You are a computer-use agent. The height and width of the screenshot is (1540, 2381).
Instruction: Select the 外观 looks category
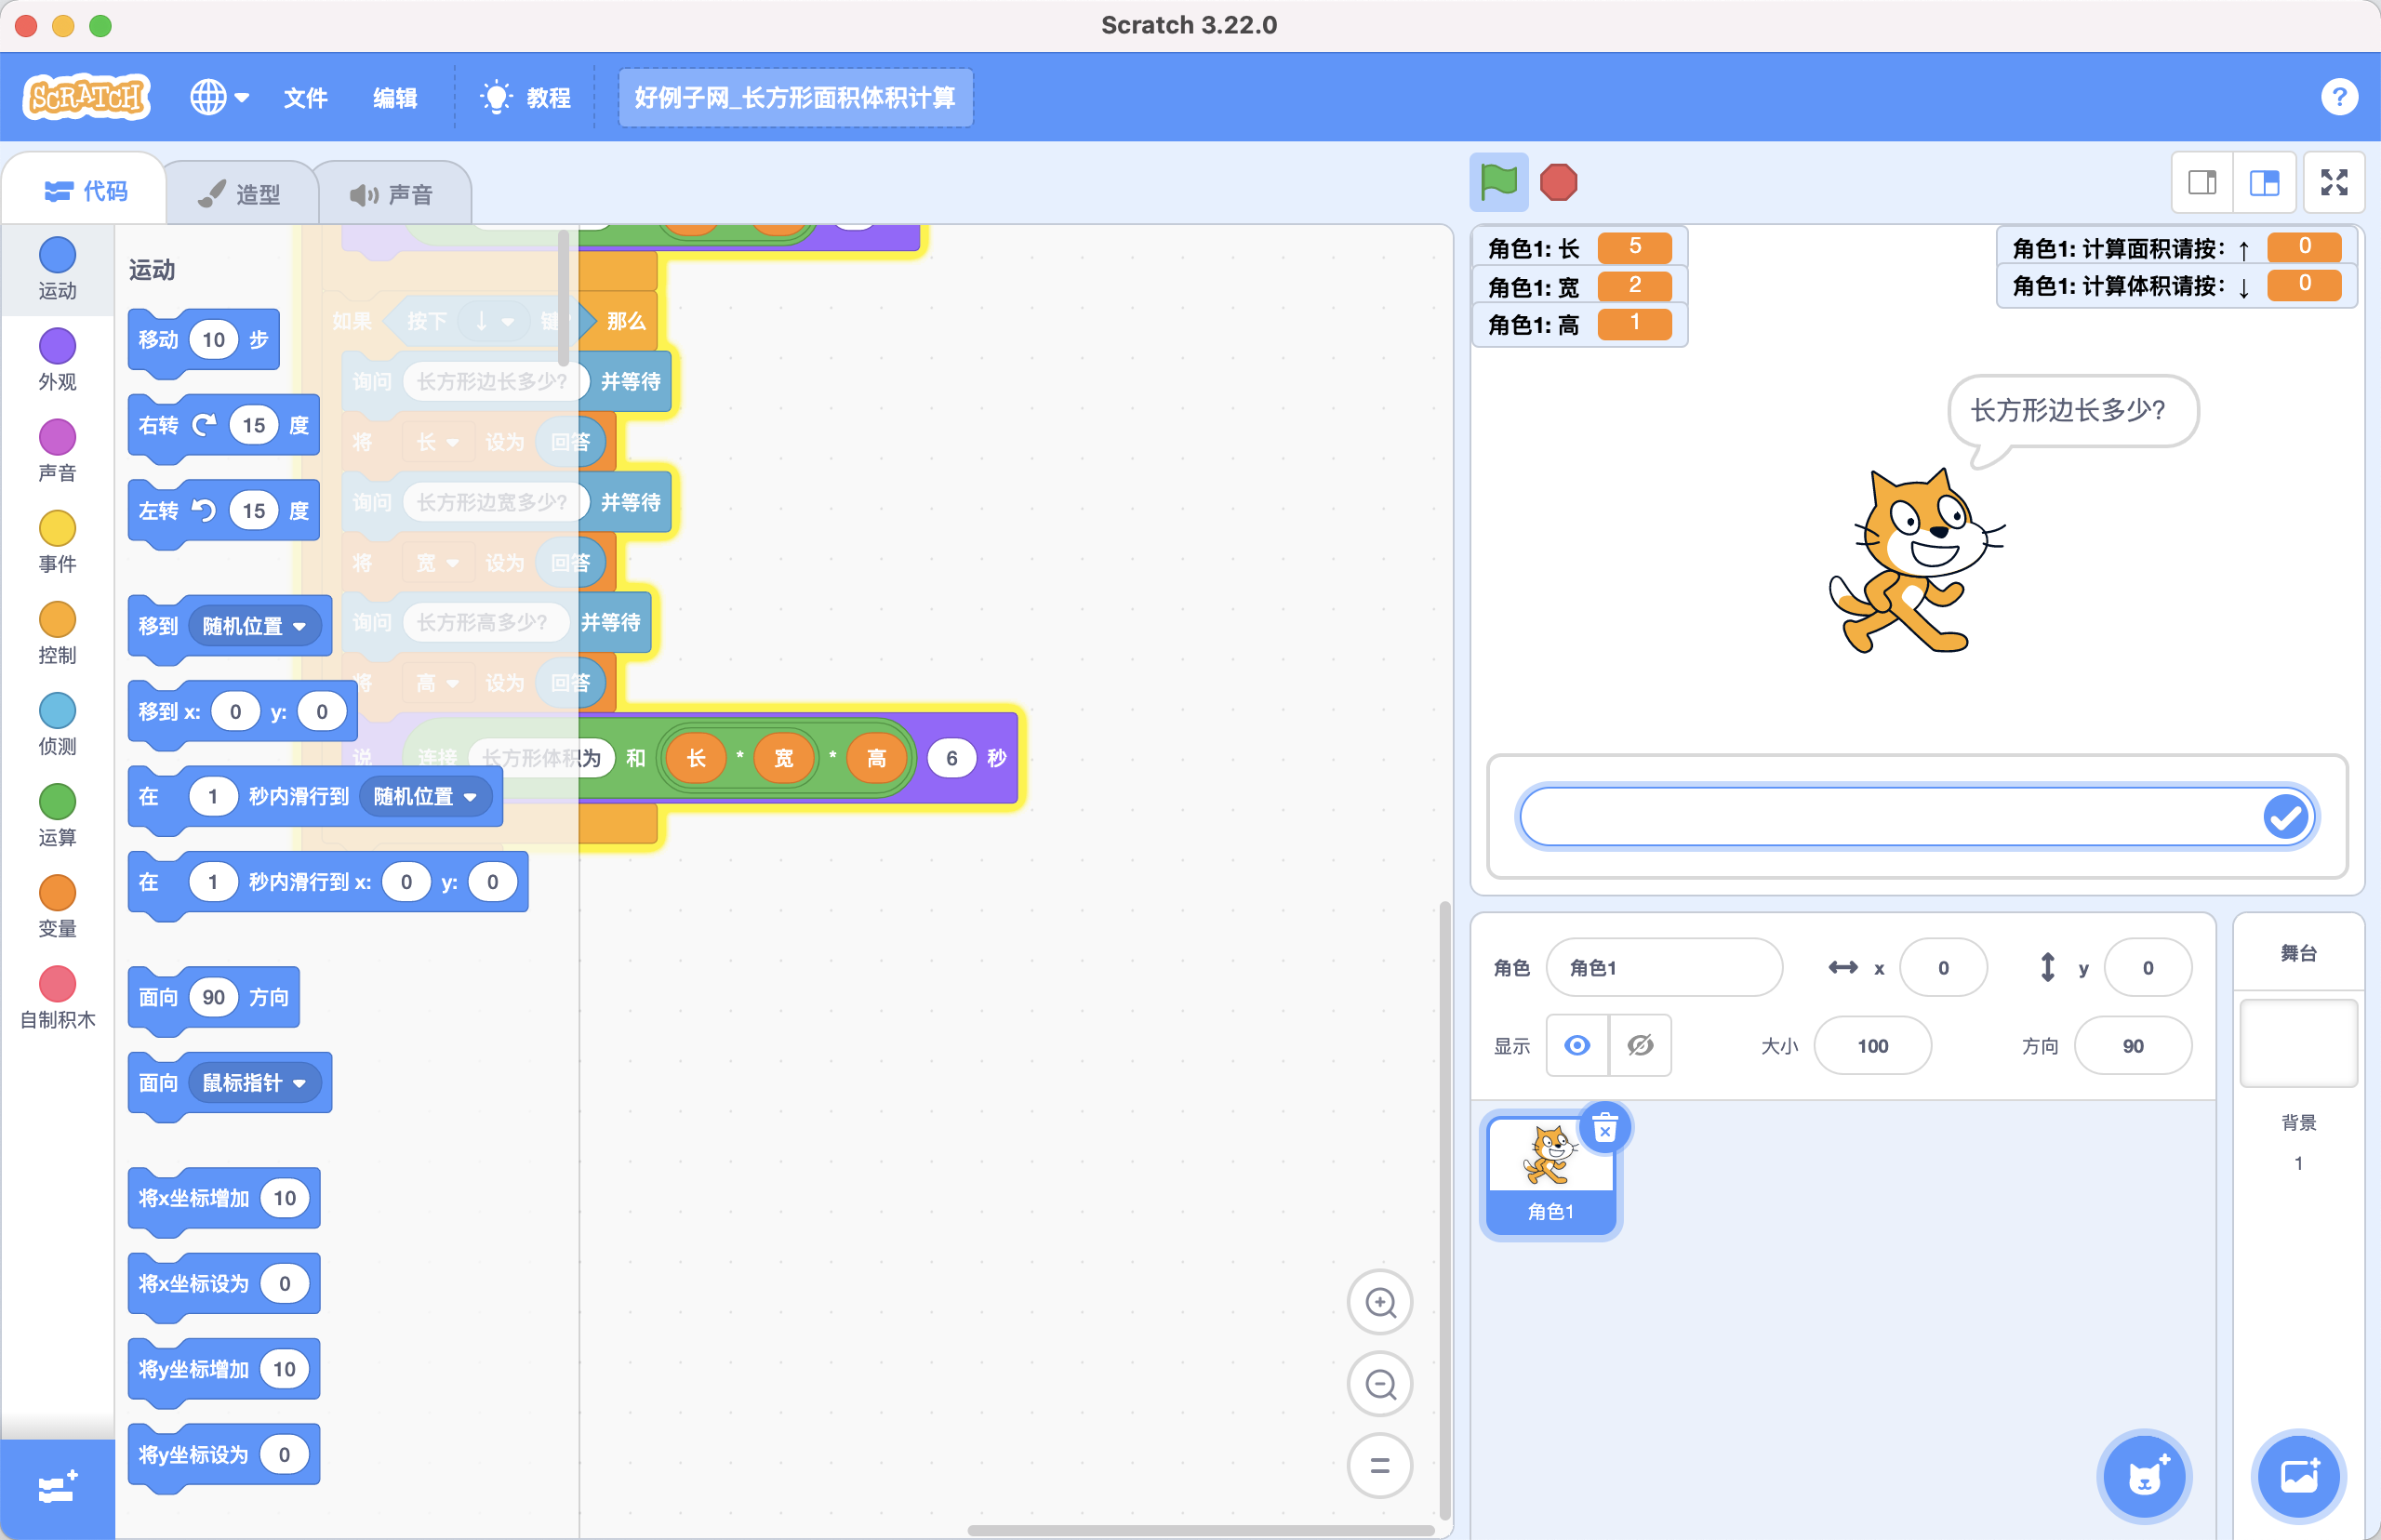point(57,360)
